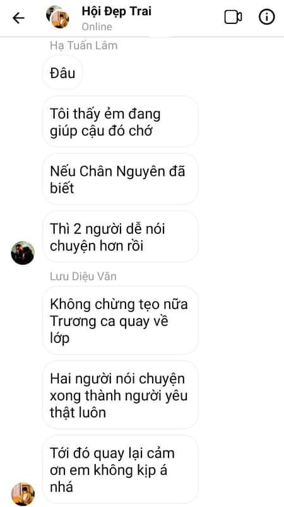284x507 pixels.
Task: Select the word lớp in Lưu's message
Action: [59, 339]
